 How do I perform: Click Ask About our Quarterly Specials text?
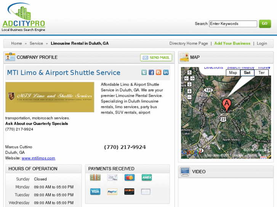37,123
